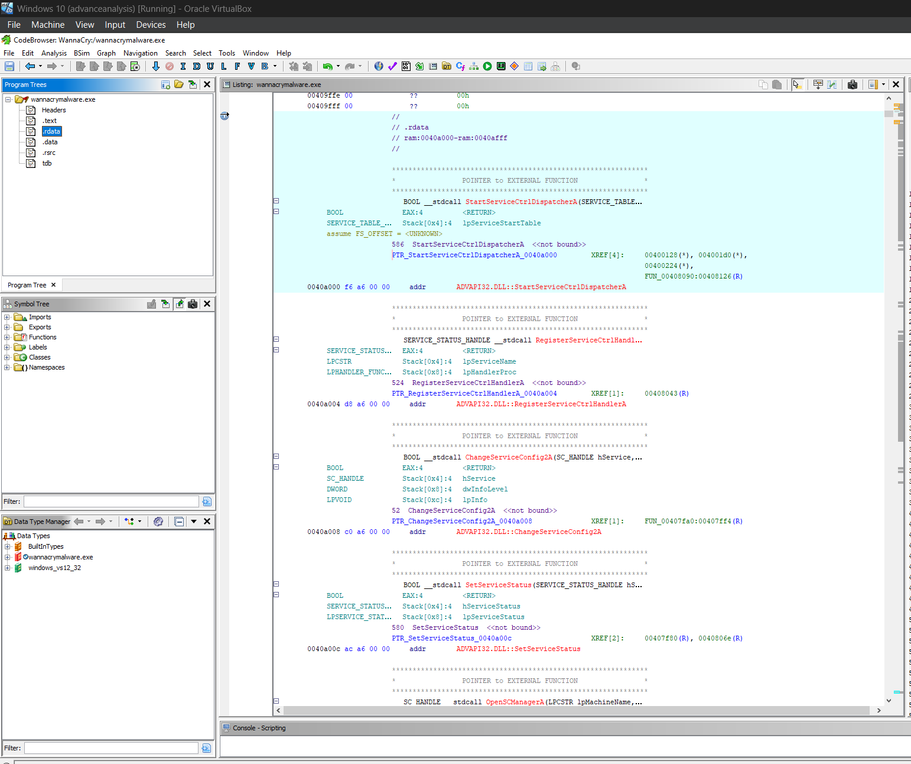This screenshot has height=764, width=911.
Task: Expand the Exports node in Symbol Tree
Action: (x=6, y=327)
